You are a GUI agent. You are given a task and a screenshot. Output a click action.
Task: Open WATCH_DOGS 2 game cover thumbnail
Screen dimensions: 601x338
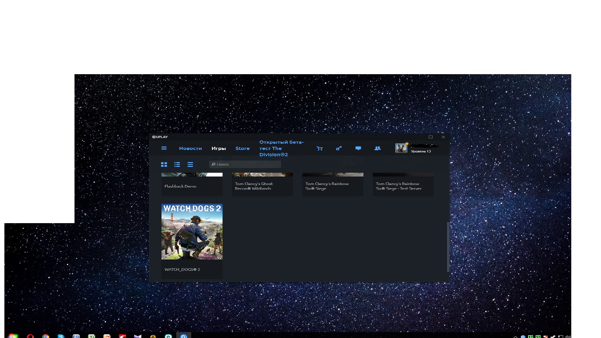tap(192, 232)
